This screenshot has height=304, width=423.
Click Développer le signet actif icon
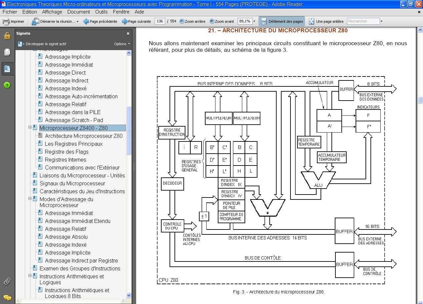pyautogui.click(x=21, y=44)
